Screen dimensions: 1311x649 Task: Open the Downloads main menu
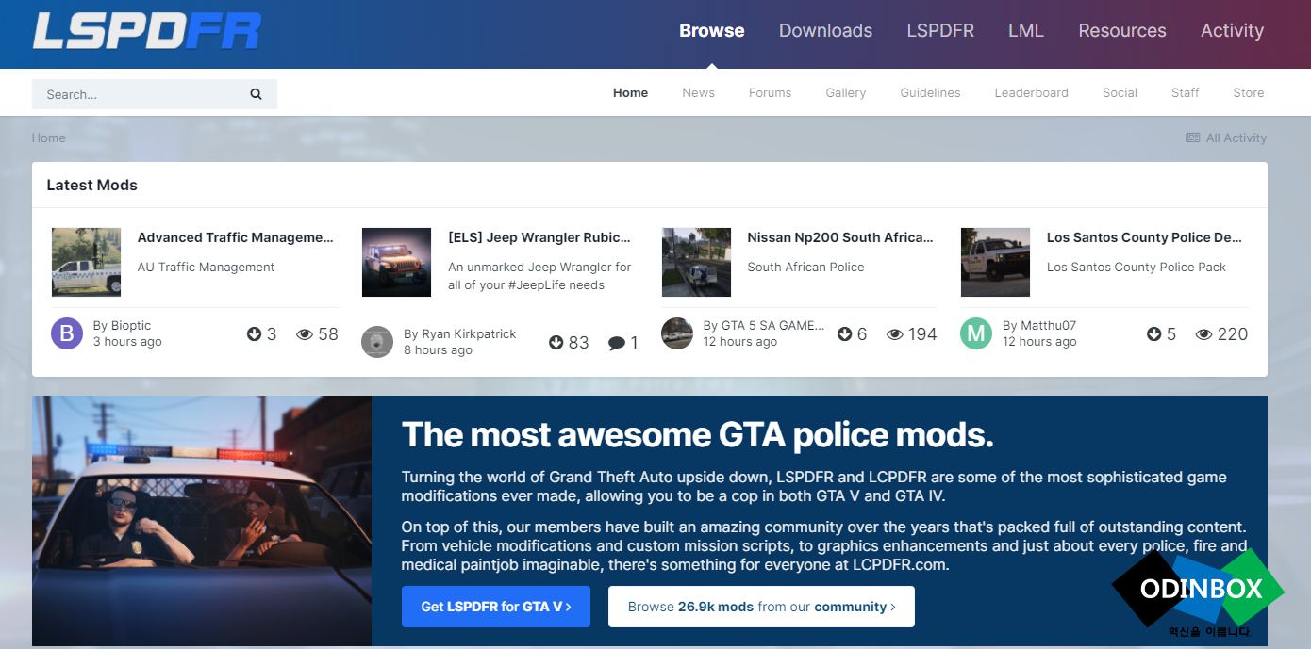pyautogui.click(x=825, y=31)
